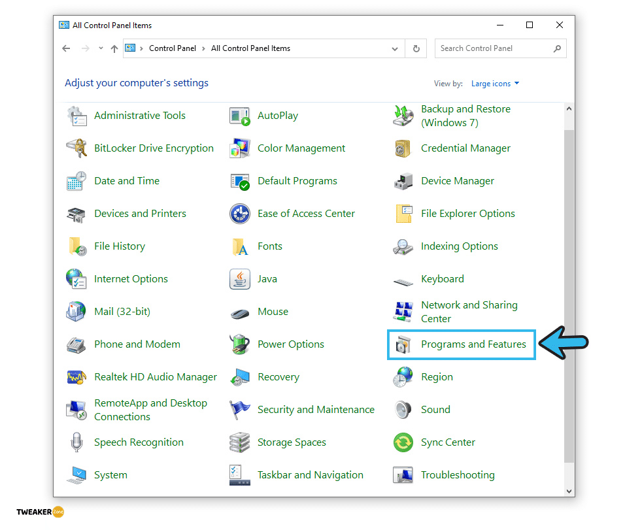Open the Mail (32-bit) icon

[x=76, y=312]
